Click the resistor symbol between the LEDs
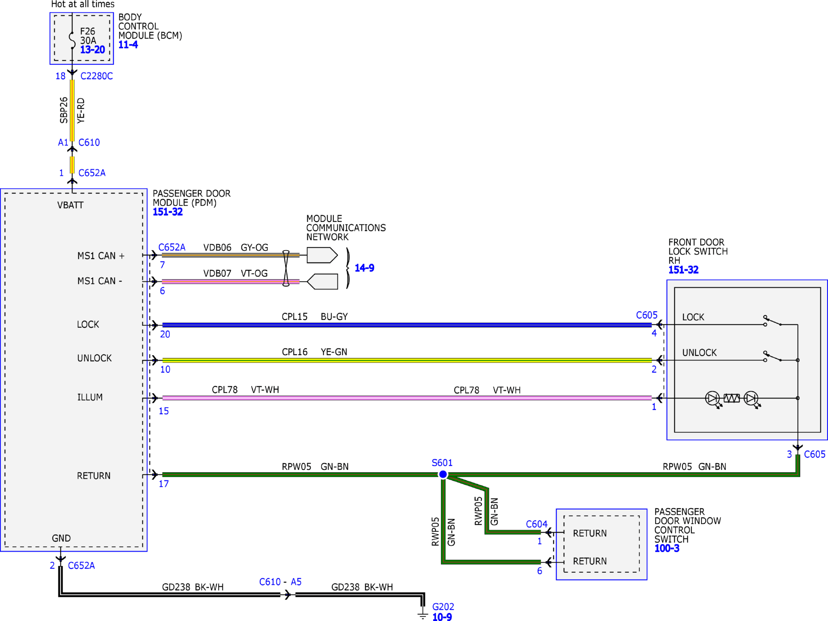The width and height of the screenshot is (828, 621). [x=732, y=398]
